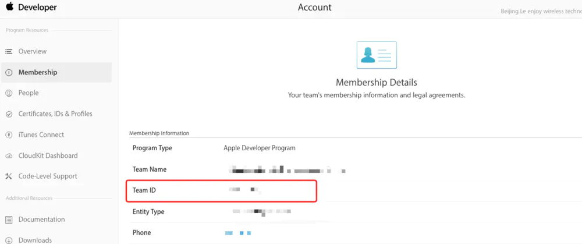The image size is (582, 244).
Task: Click the CloudKit Dashboard cloud icon
Action: pos(9,156)
